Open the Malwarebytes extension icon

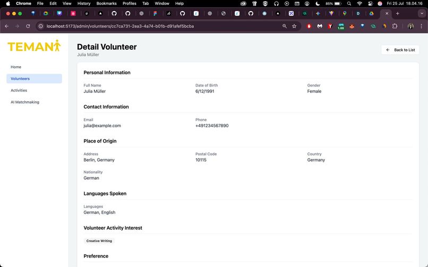(x=320, y=26)
